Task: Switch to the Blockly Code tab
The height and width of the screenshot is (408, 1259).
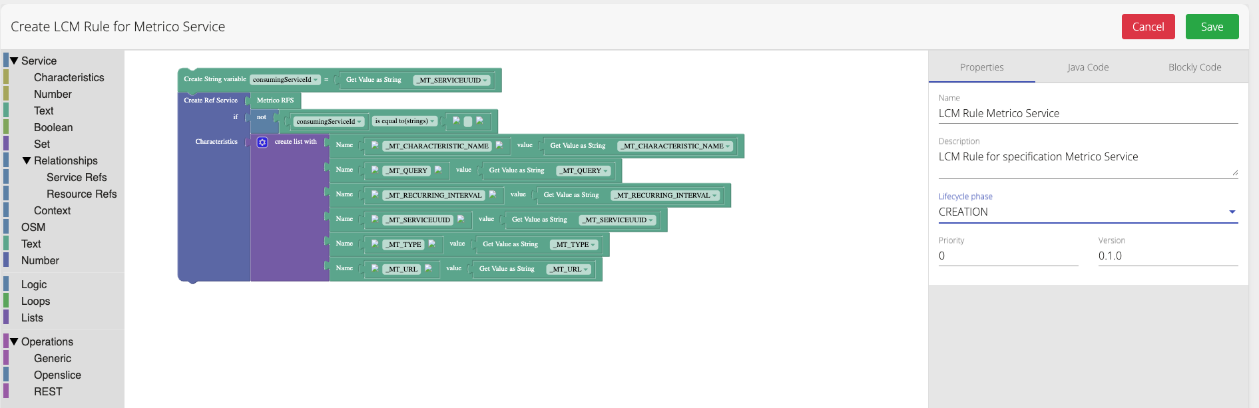Action: coord(1194,67)
